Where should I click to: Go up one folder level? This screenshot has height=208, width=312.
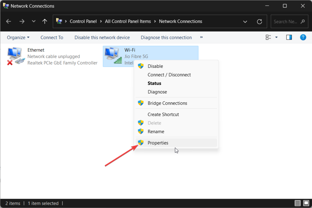click(44, 21)
